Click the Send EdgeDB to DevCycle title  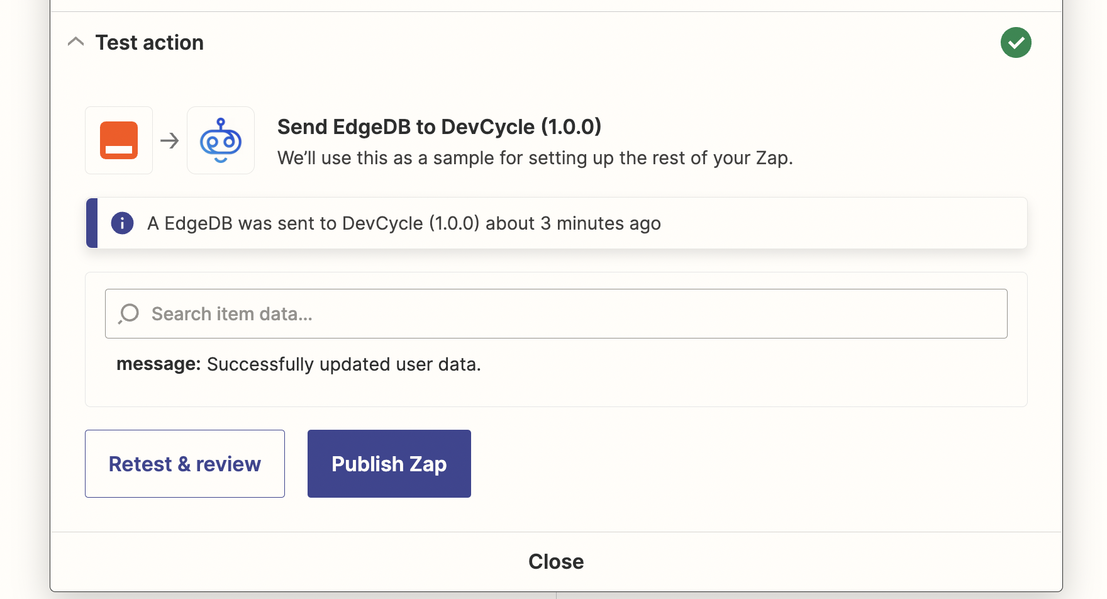(x=439, y=127)
